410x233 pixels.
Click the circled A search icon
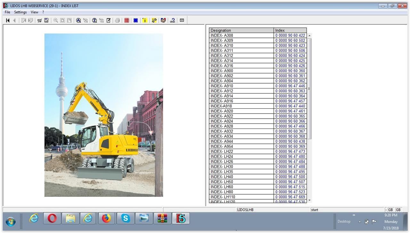[78, 21]
